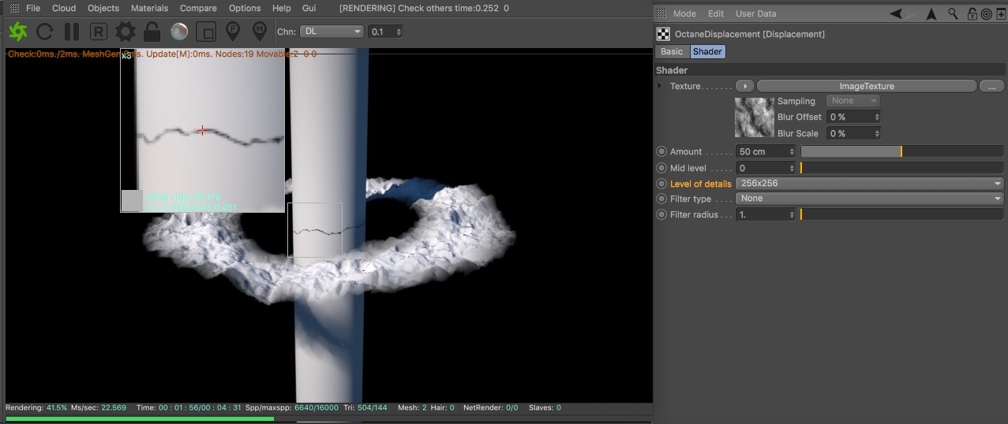Pause the render with the pause icon

coord(72,32)
